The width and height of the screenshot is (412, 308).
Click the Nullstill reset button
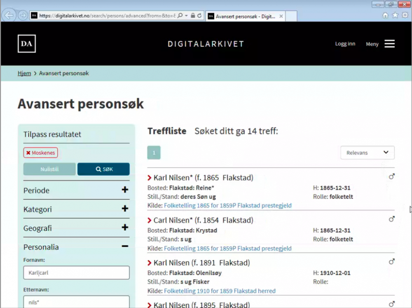coord(49,169)
